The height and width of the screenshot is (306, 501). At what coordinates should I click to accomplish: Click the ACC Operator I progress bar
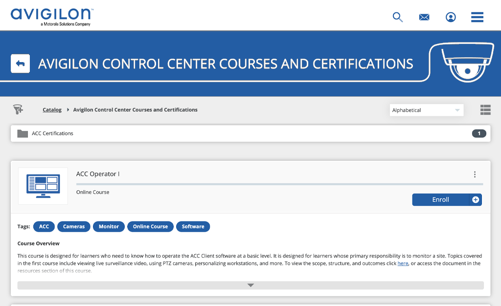click(279, 184)
